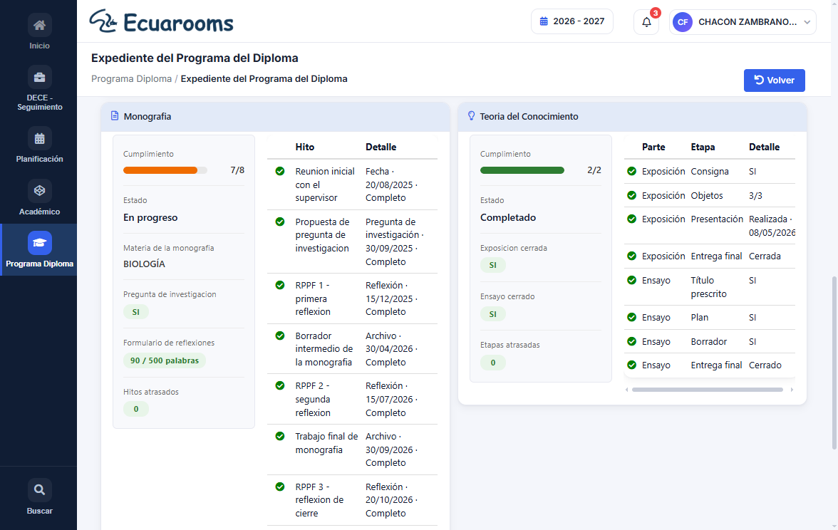Click check icon for Exposición Entrega final row
The width and height of the screenshot is (838, 530).
pos(631,256)
